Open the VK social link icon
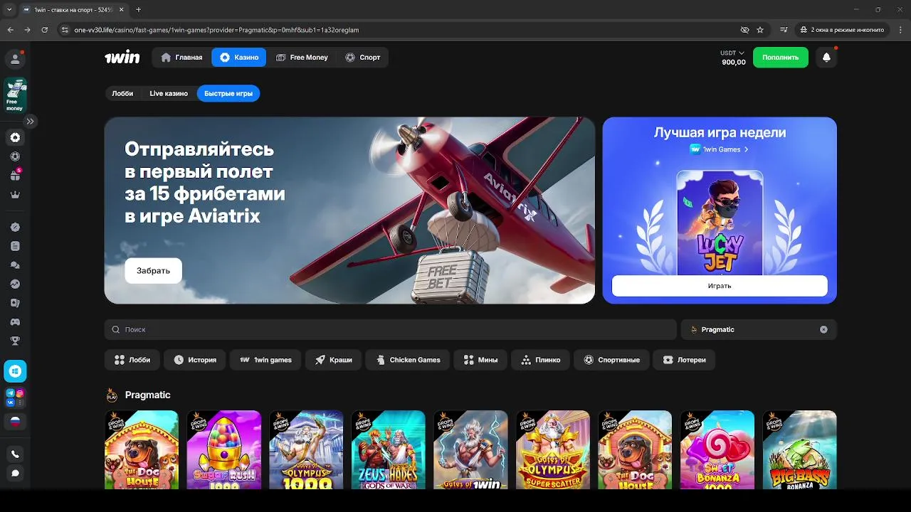Viewport: 911px width, 512px height. pos(11,402)
